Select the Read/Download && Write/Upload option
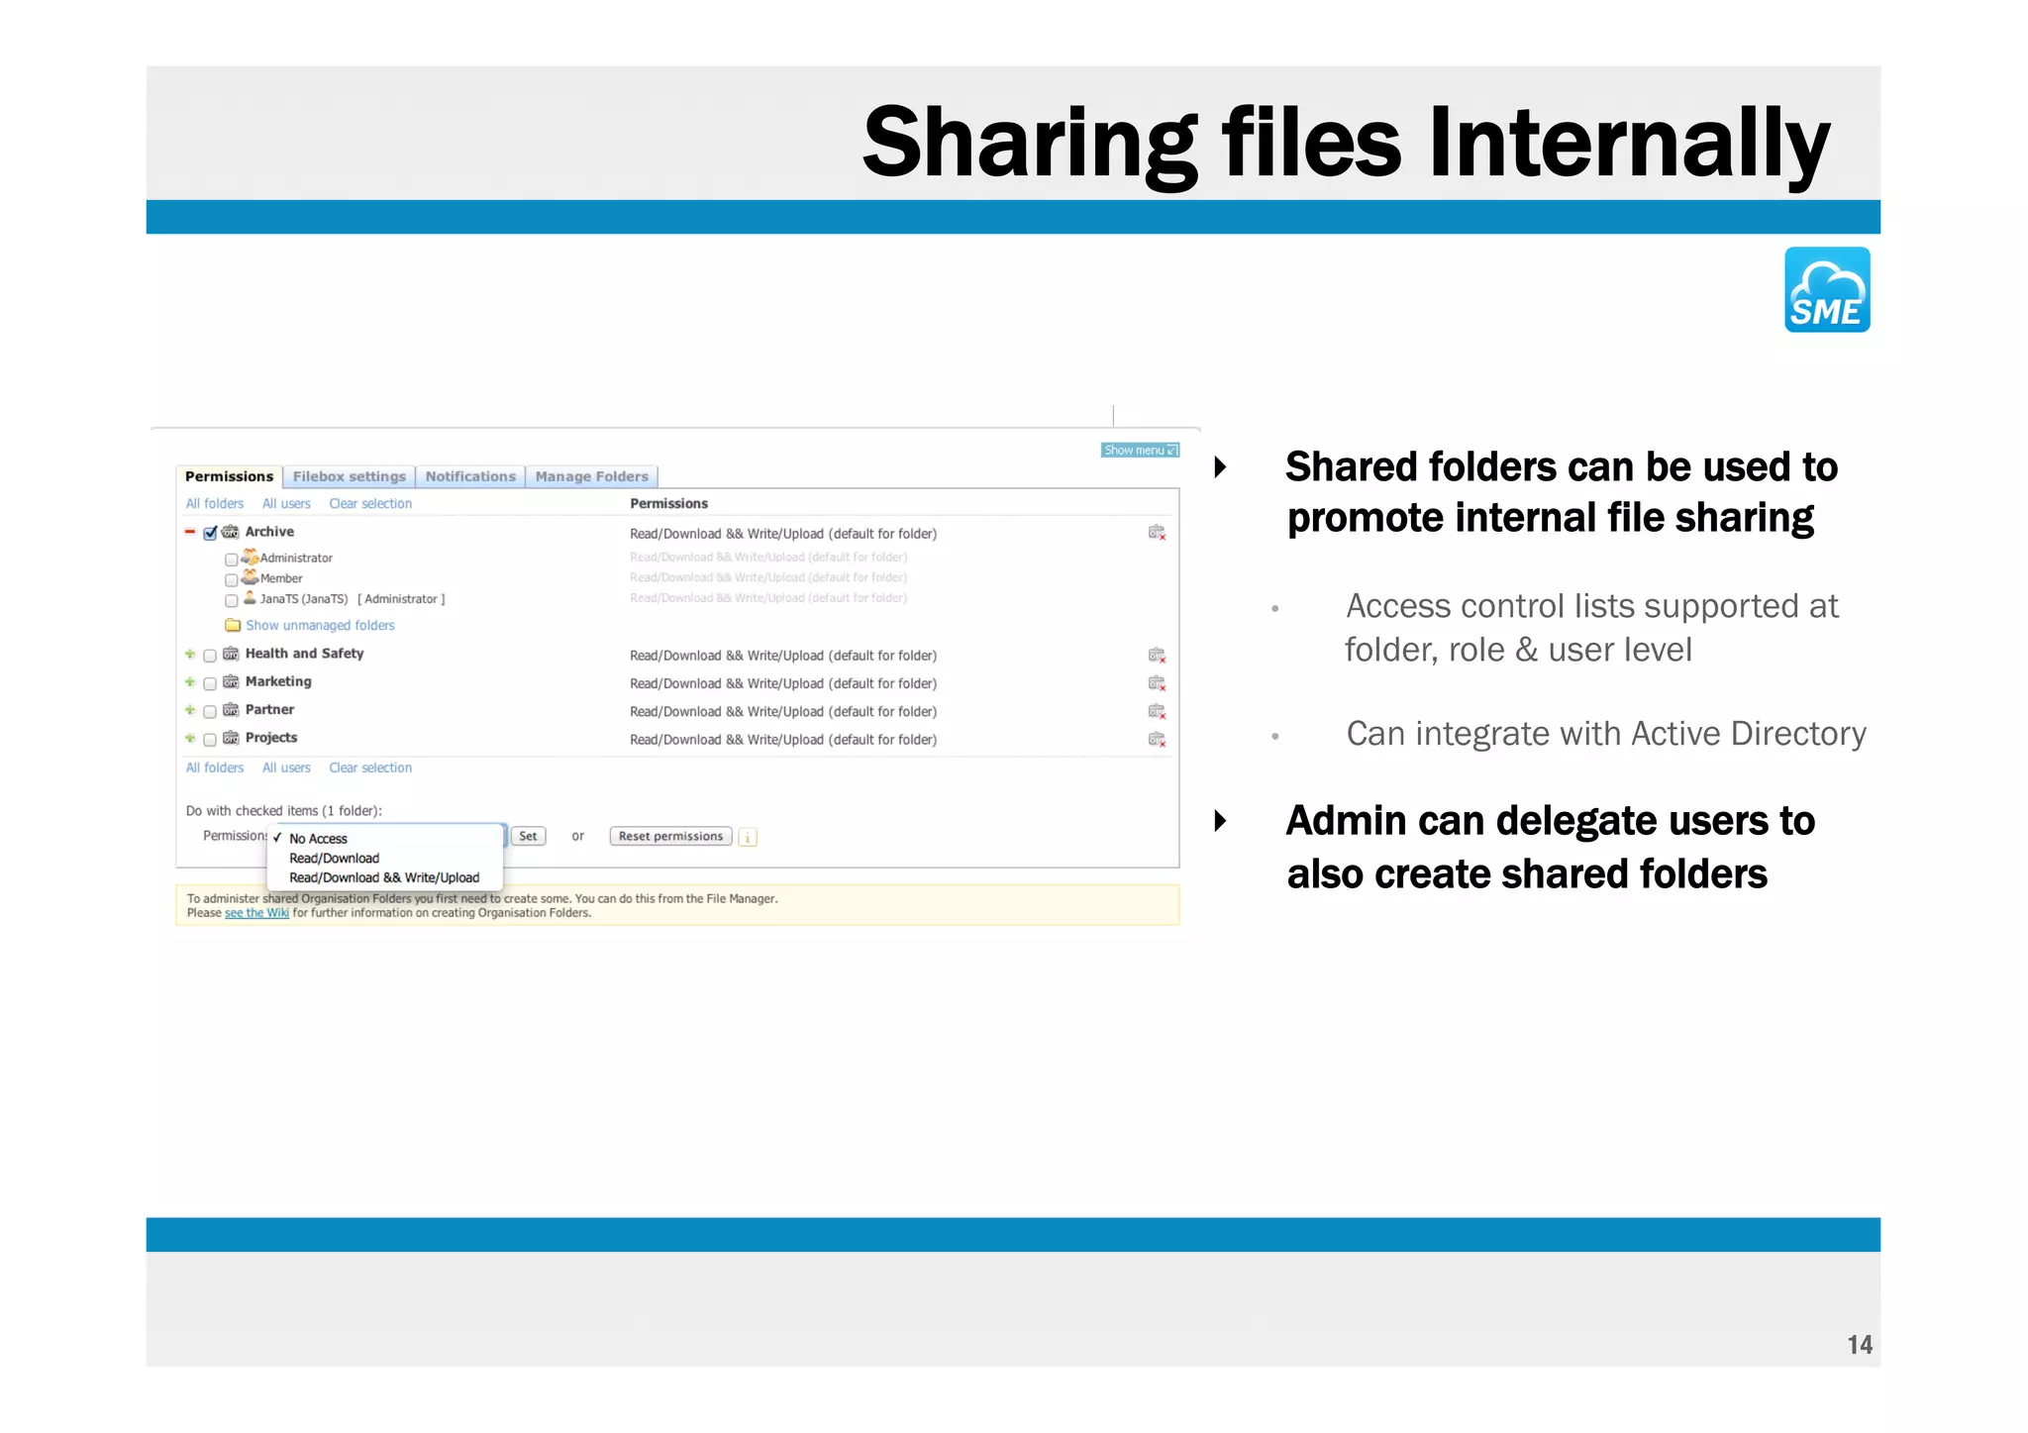Image resolution: width=2028 pixels, height=1433 pixels. [x=386, y=878]
